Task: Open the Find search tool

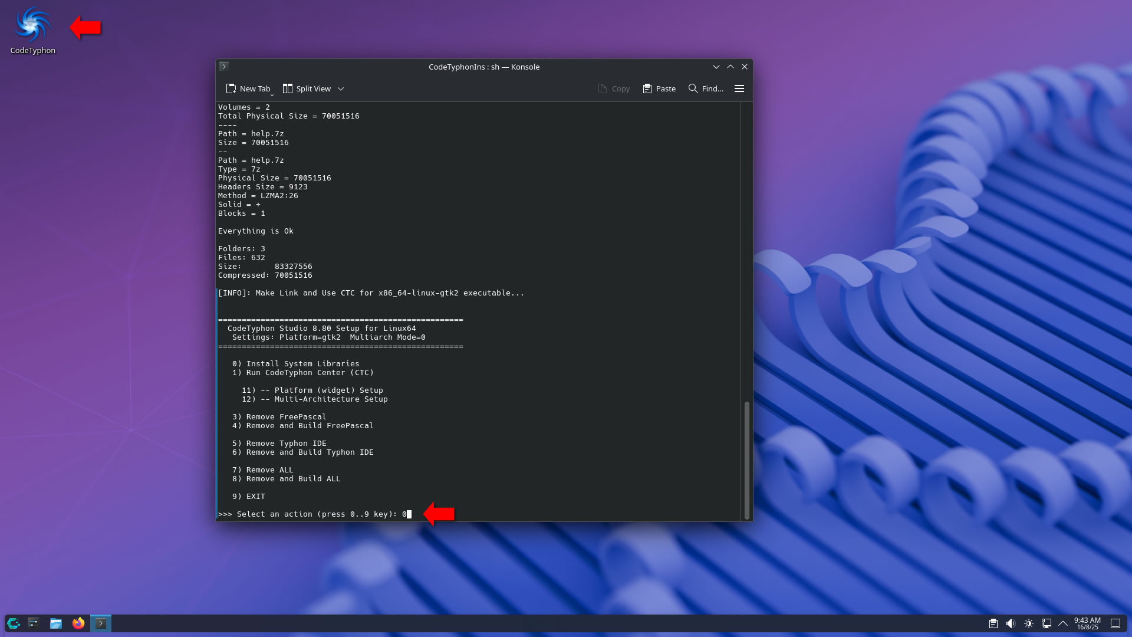Action: [x=706, y=88]
